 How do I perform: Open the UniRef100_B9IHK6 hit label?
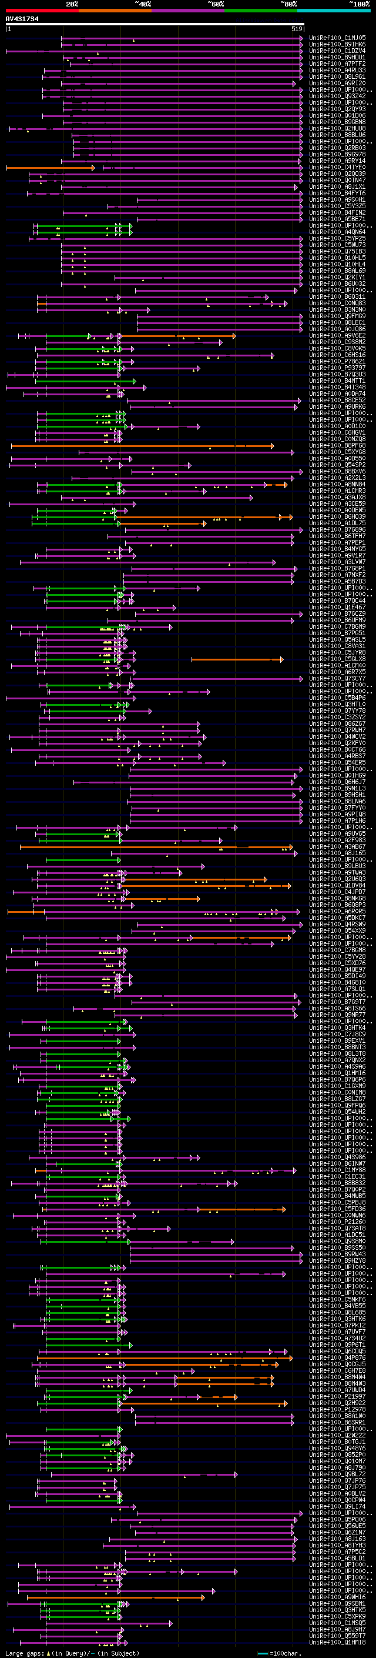point(337,45)
